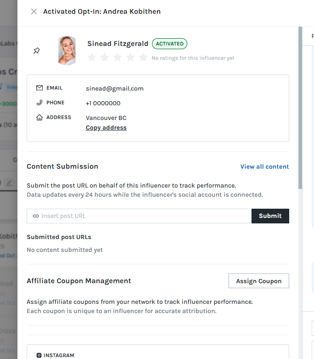The height and width of the screenshot is (359, 314).
Task: Close the Activated Opt-In panel
Action: (x=34, y=11)
